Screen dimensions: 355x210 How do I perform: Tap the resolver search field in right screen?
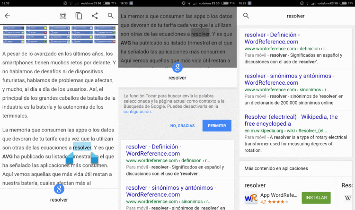pos(295,16)
